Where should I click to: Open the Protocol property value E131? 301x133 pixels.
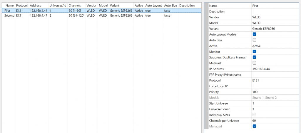pos(275,80)
